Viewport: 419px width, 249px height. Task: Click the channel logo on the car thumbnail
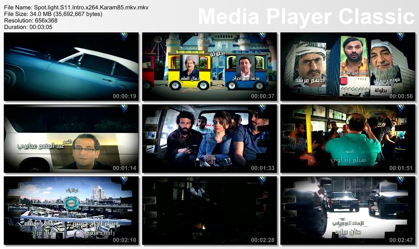(124, 36)
